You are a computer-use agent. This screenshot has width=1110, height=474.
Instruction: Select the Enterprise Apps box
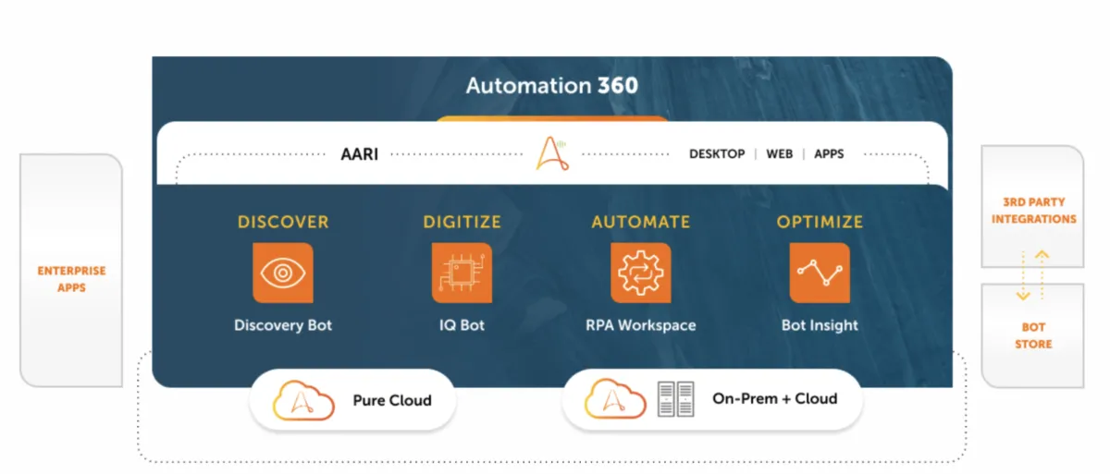(x=71, y=271)
